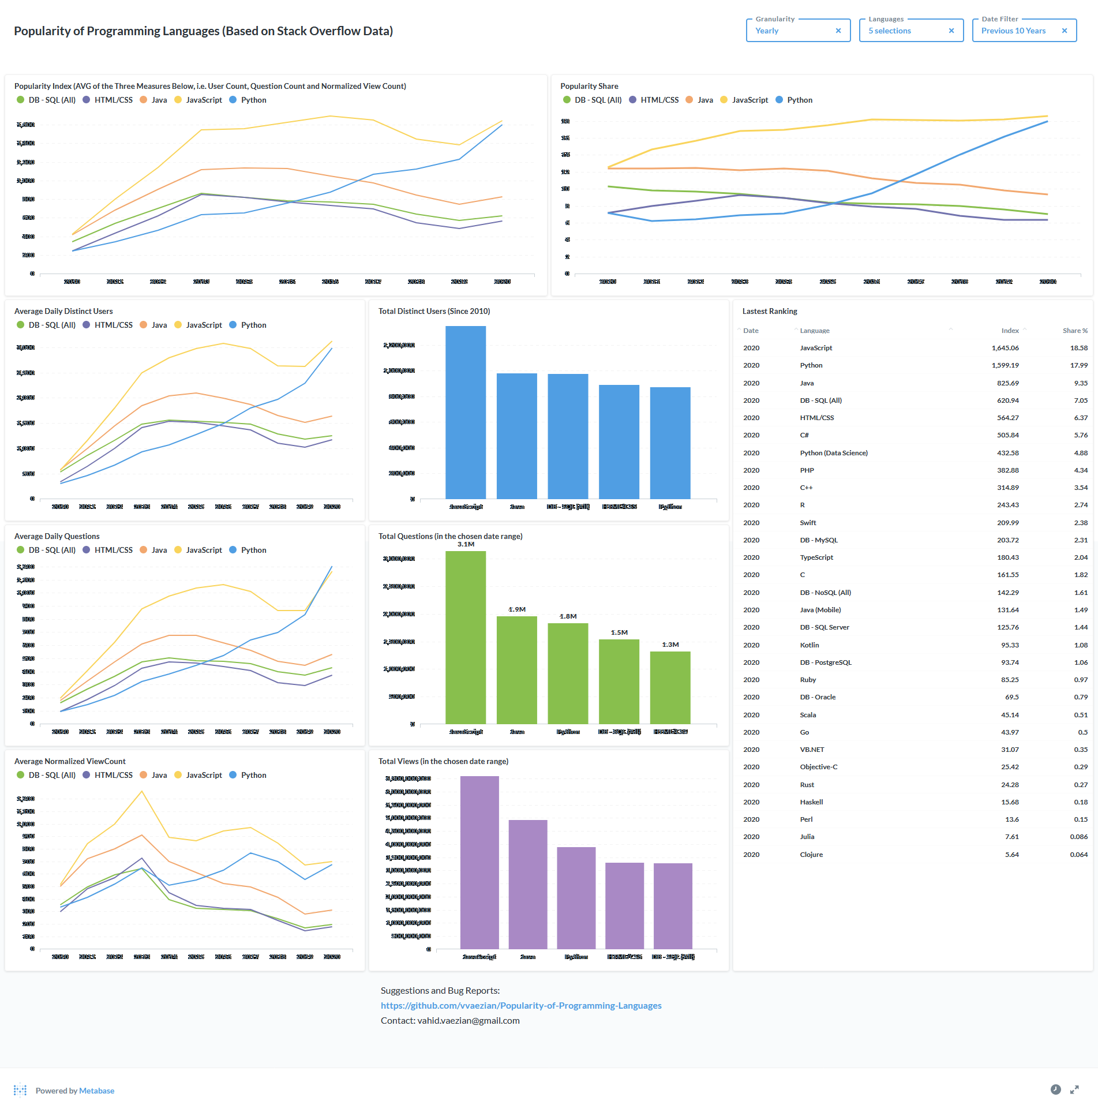Click Index value 825.69 for Java
The height and width of the screenshot is (1112, 1098).
(x=1008, y=383)
